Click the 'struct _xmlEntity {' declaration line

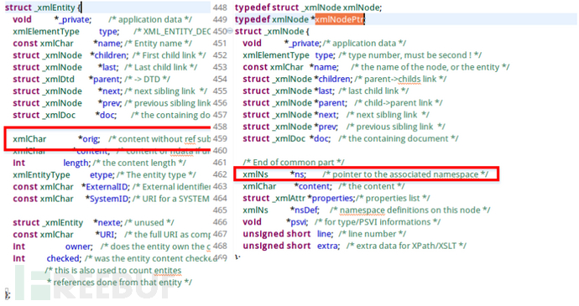[x=43, y=8]
